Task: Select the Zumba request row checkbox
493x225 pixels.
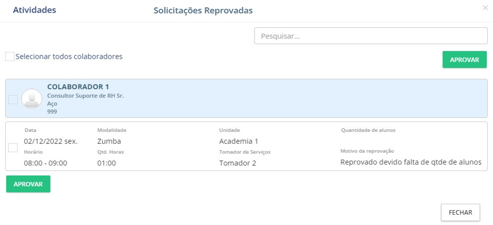Action: click(13, 148)
